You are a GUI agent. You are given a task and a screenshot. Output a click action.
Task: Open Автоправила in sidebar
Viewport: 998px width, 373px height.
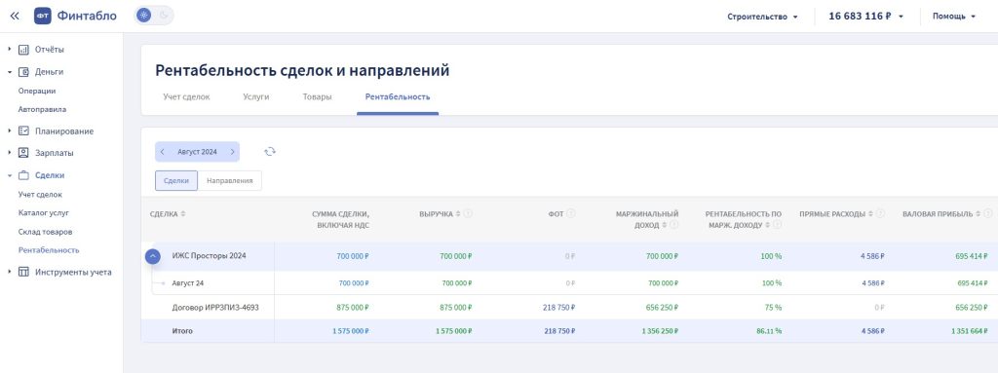pyautogui.click(x=42, y=109)
